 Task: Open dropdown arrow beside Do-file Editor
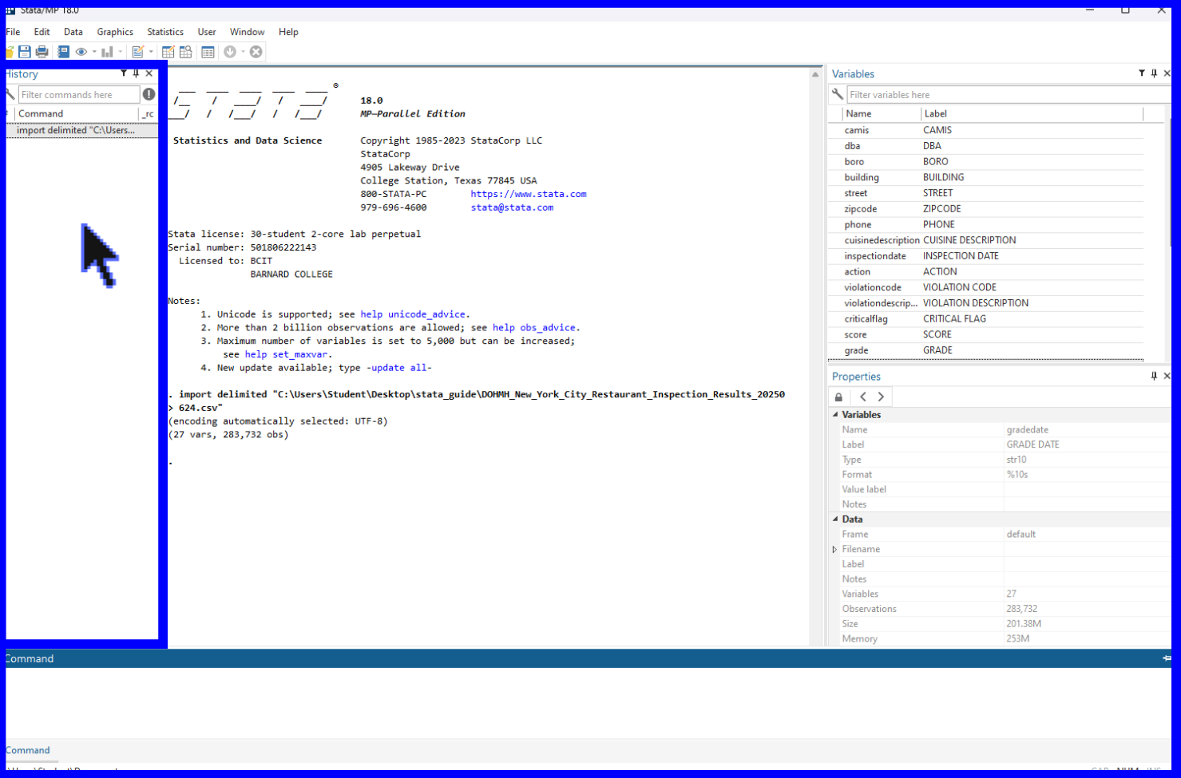151,52
